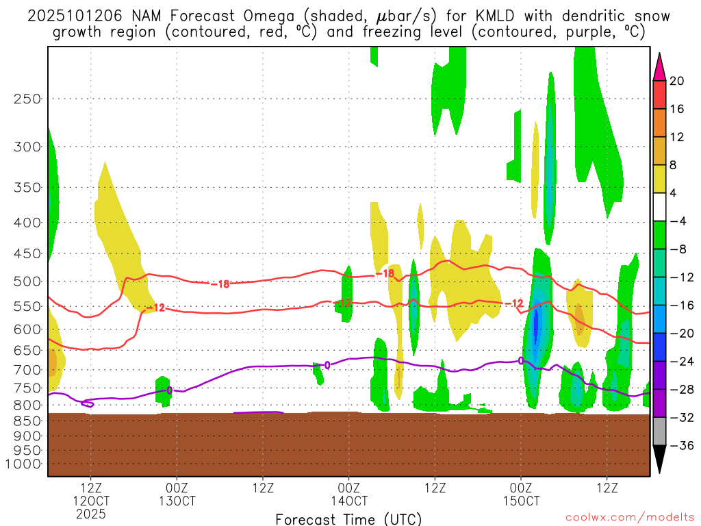Click the 2025 year label under 12OCT
The height and width of the screenshot is (526, 701).
91,514
